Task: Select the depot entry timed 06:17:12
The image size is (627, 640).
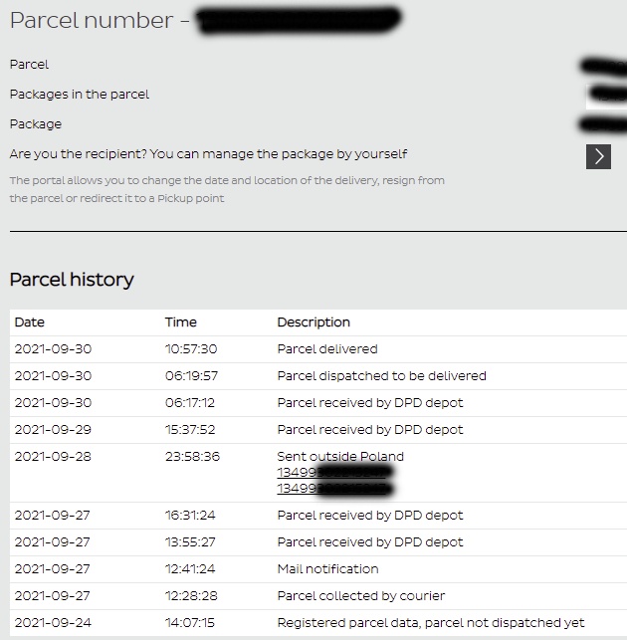Action: [x=369, y=403]
